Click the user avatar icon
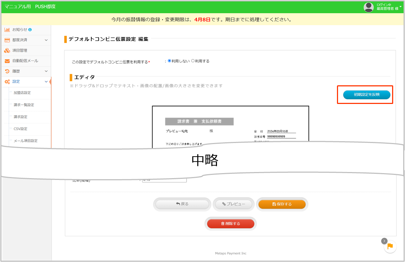 pyautogui.click(x=368, y=7)
